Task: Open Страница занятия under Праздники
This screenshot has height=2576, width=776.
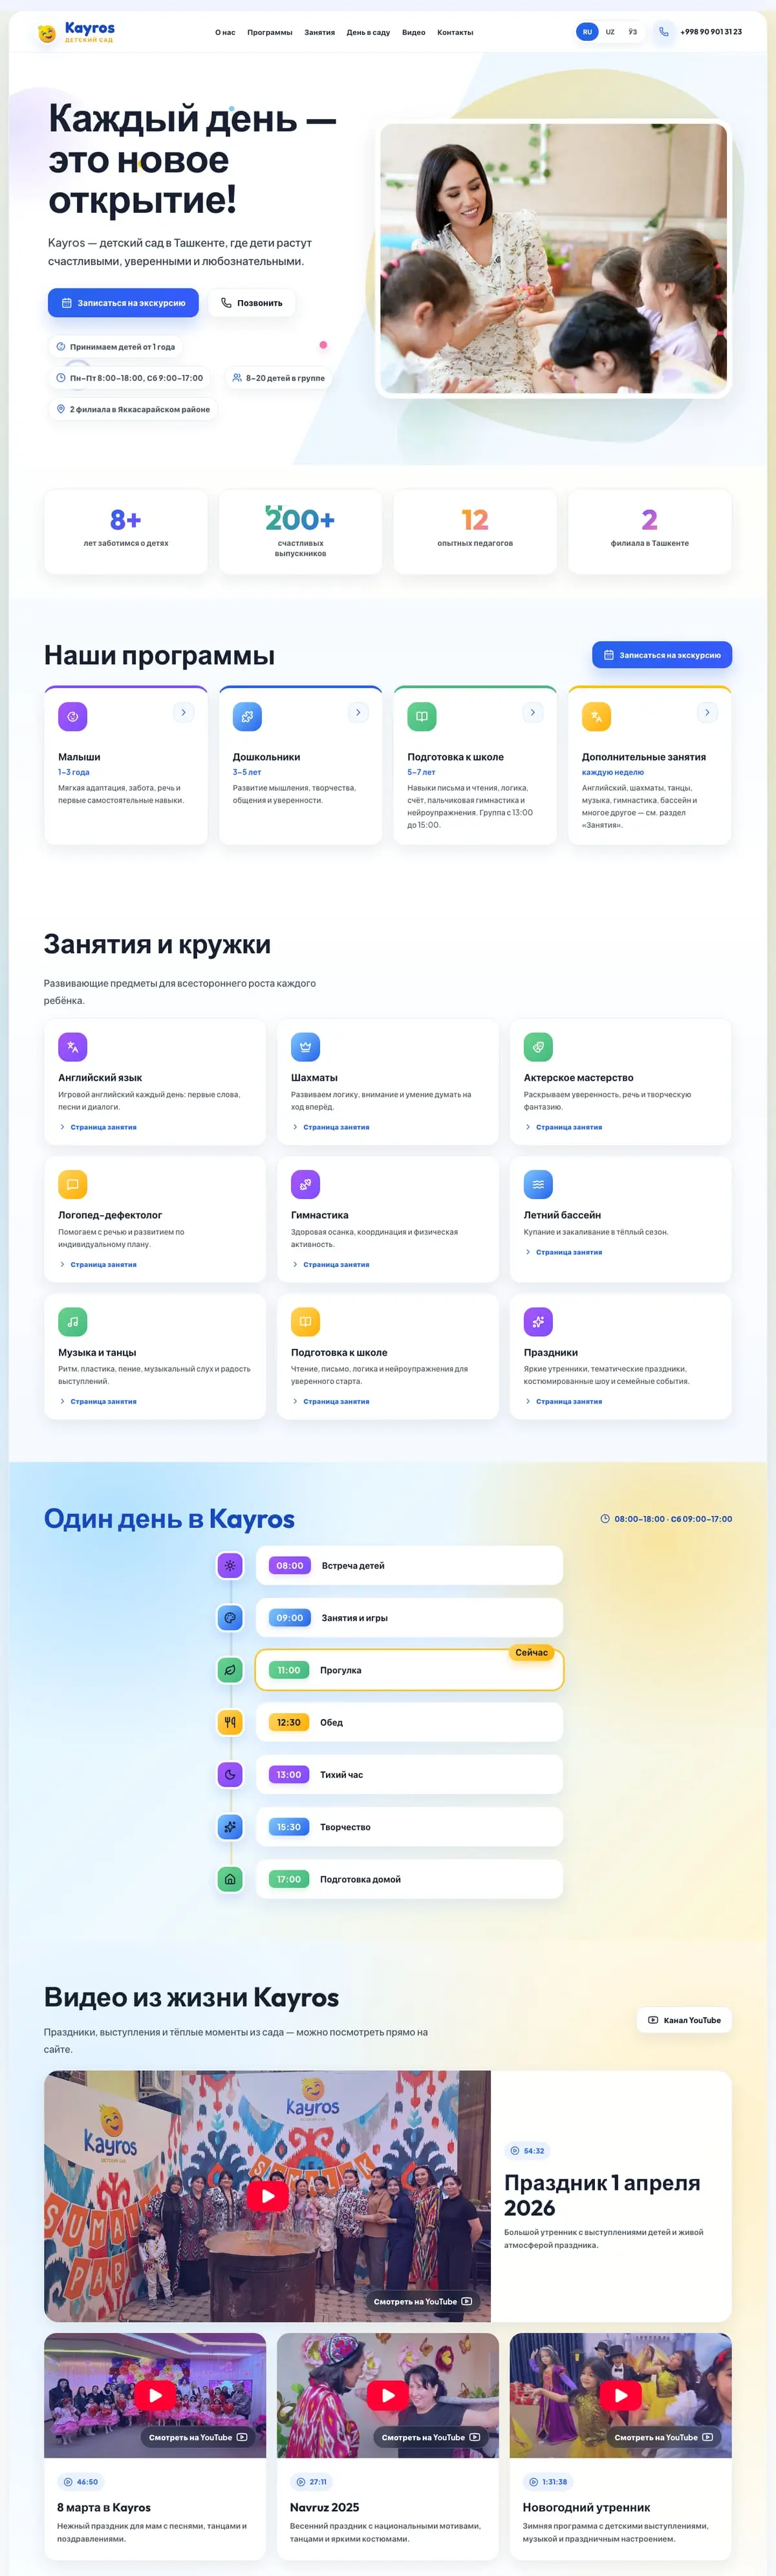Action: pyautogui.click(x=564, y=1401)
